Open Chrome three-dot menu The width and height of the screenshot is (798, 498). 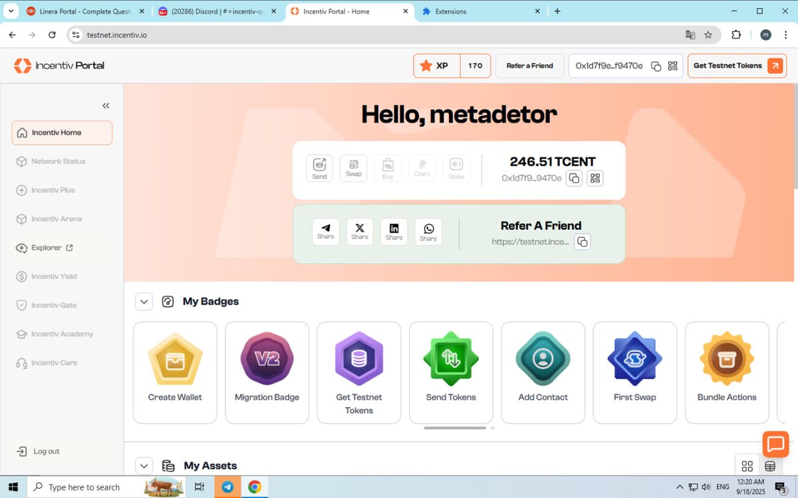coord(787,35)
